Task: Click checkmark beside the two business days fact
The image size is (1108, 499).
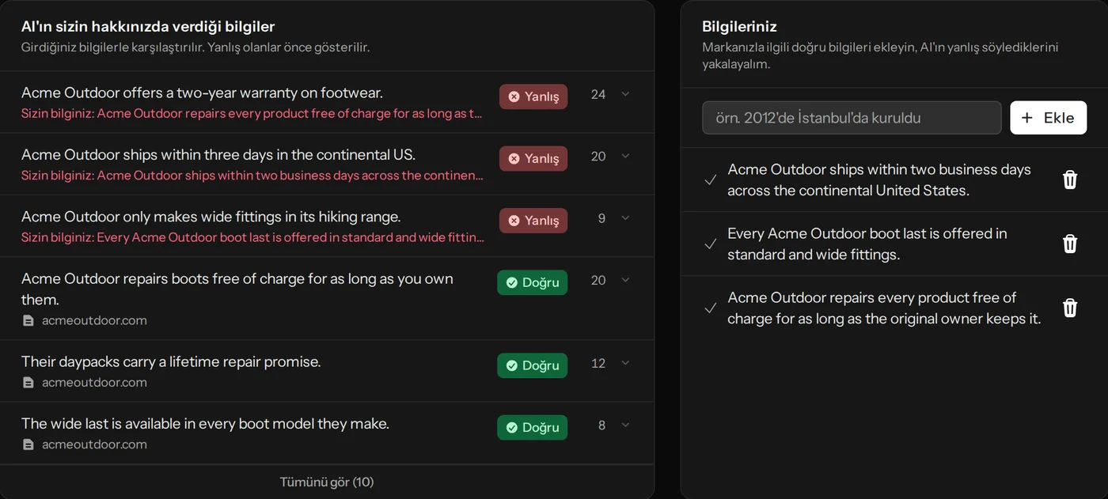Action: pyautogui.click(x=711, y=180)
